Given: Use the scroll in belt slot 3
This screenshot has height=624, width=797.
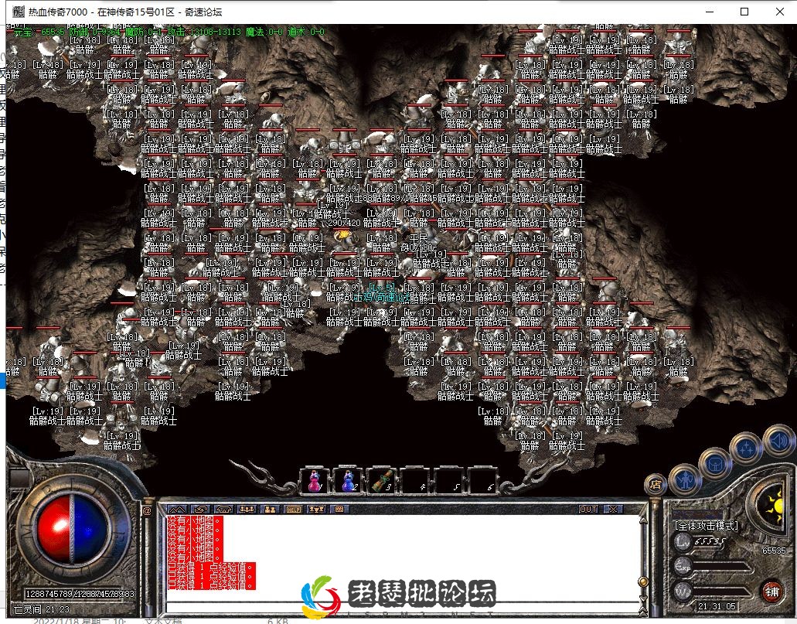Looking at the screenshot, I should pos(381,481).
